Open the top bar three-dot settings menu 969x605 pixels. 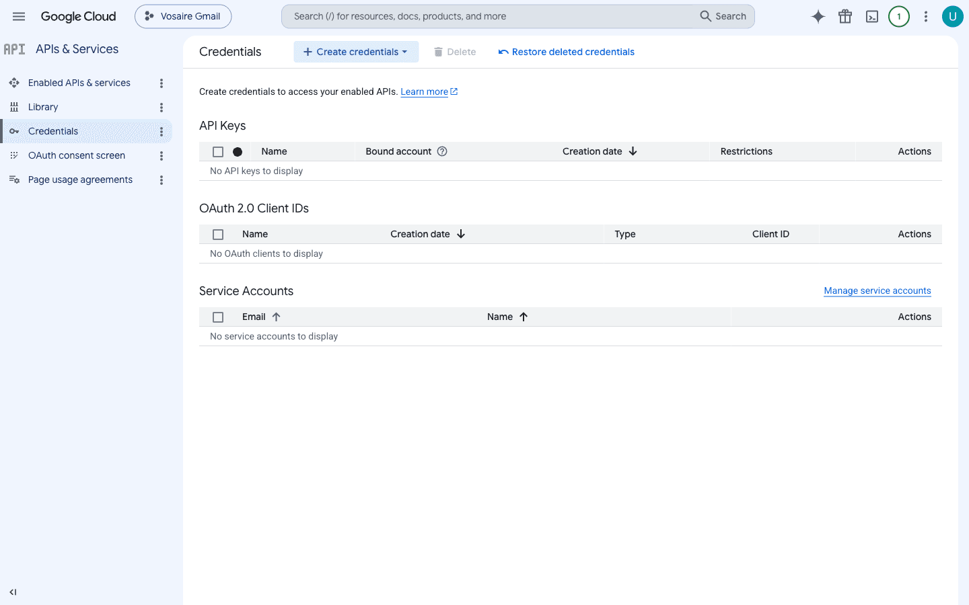(926, 16)
